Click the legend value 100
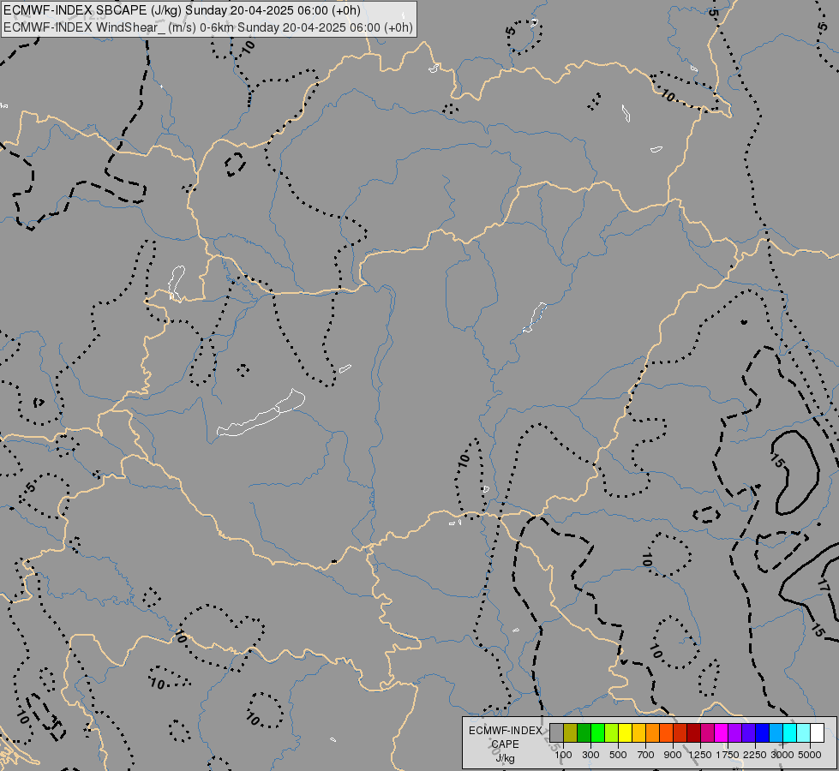The image size is (839, 771). pyautogui.click(x=563, y=755)
